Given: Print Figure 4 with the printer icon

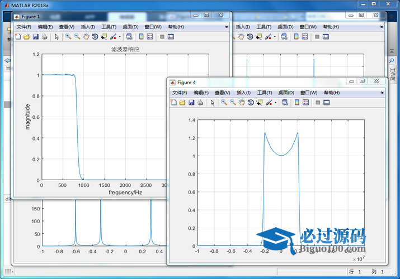Looking at the screenshot, I should (x=200, y=103).
